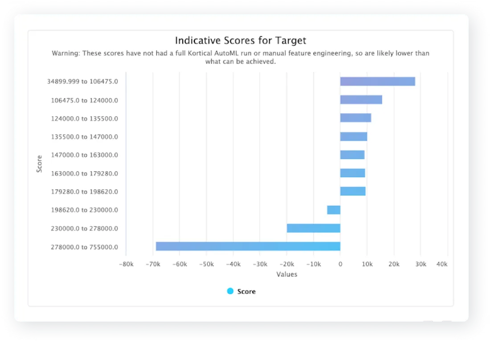This screenshot has width=490, height=343.
Task: Click the Values axis title
Action: coord(286,274)
